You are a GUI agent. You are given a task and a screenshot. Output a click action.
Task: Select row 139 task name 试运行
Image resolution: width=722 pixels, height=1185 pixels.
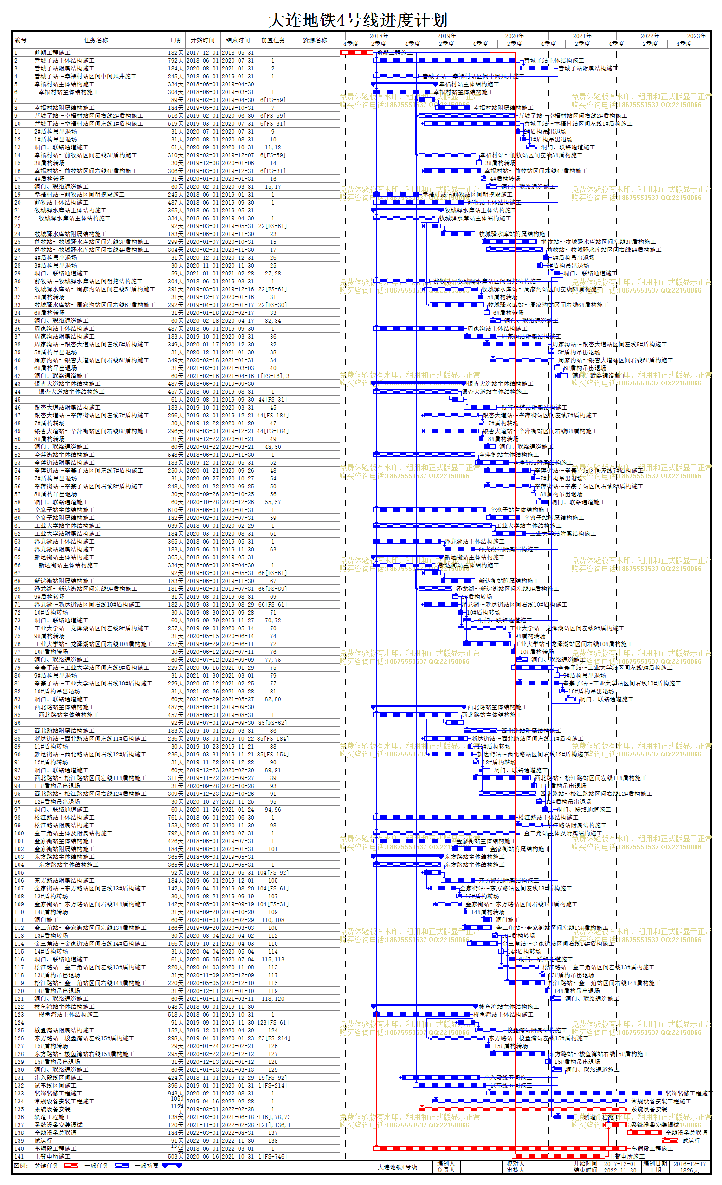tap(43, 1141)
